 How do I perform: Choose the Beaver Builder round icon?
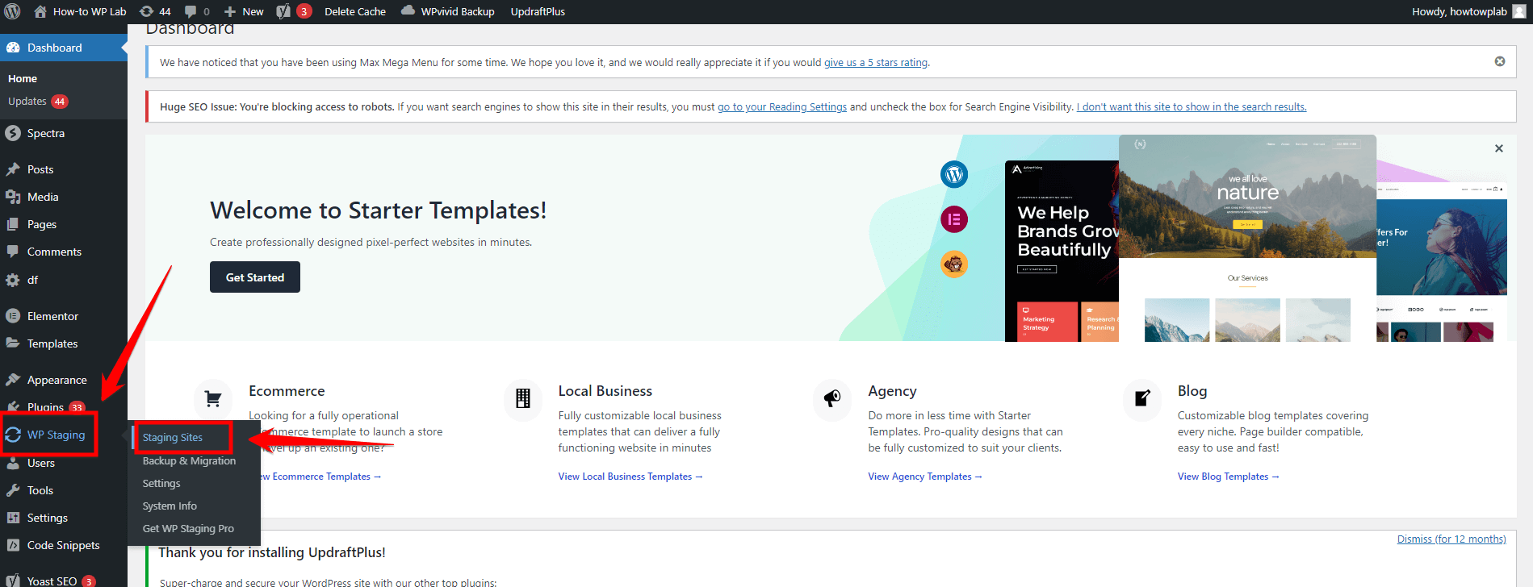[x=953, y=264]
